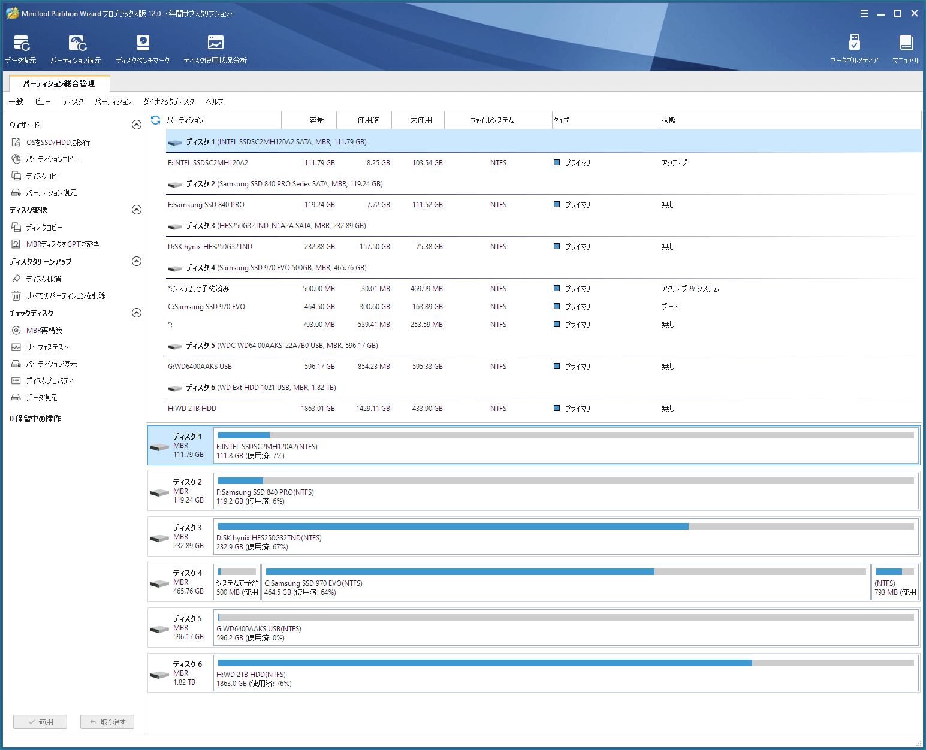Sort by the 状態 column header
This screenshot has width=926, height=750.
tap(791, 120)
